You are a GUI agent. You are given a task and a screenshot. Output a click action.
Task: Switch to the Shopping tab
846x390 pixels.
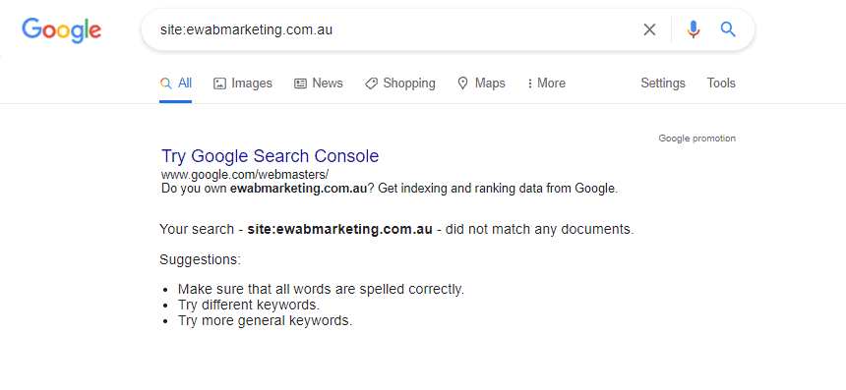tap(399, 84)
